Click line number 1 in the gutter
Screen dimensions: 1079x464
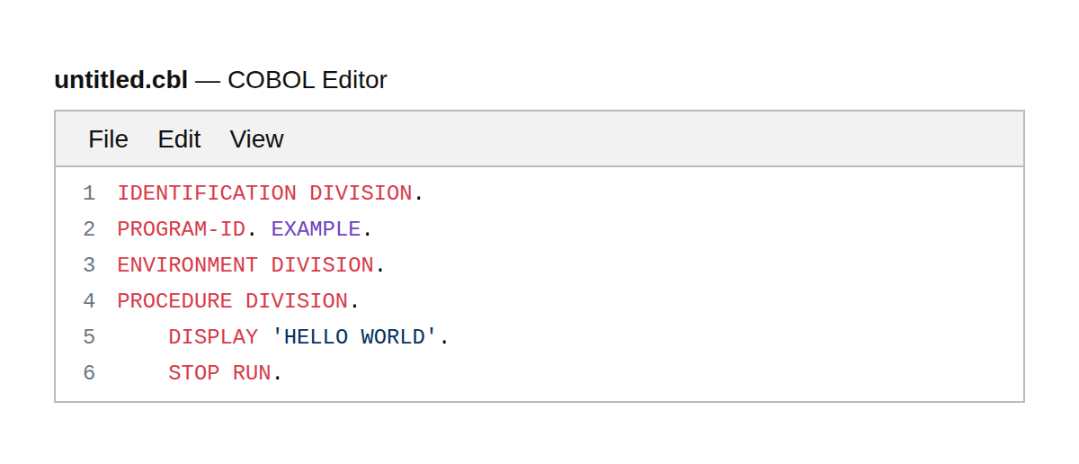pos(89,193)
